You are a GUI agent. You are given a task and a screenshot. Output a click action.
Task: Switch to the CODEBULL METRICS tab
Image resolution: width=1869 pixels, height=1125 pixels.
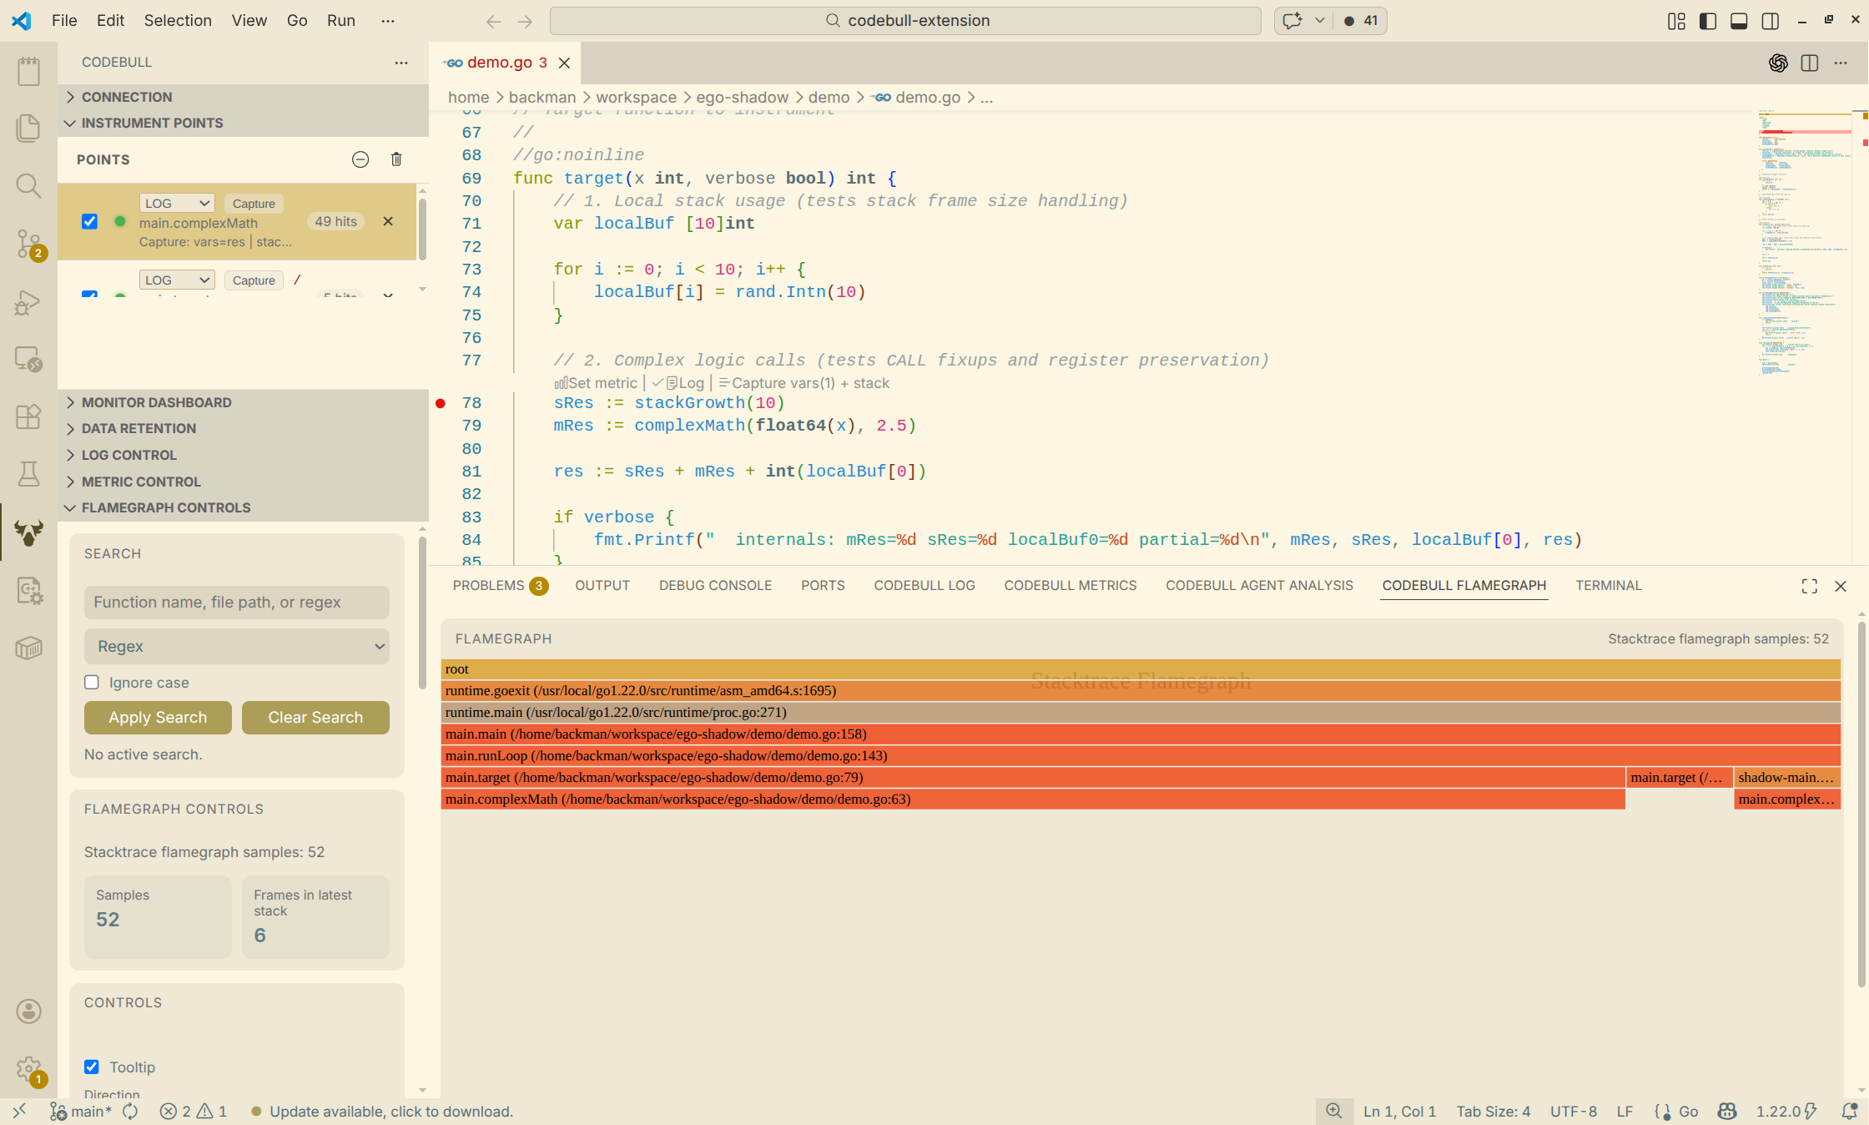coord(1071,585)
